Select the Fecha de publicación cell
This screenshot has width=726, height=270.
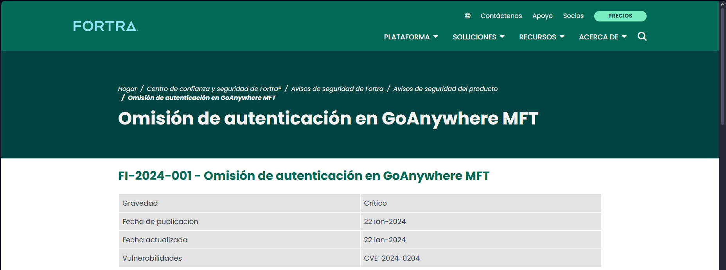tap(239, 222)
